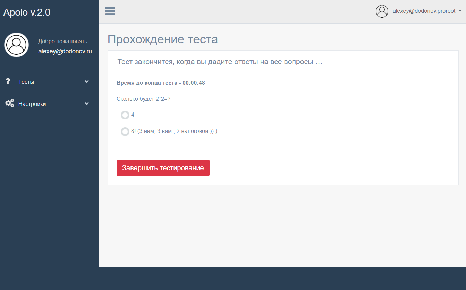Click the Apolo v.2.0 logo title
The width and height of the screenshot is (466, 290).
click(x=27, y=12)
